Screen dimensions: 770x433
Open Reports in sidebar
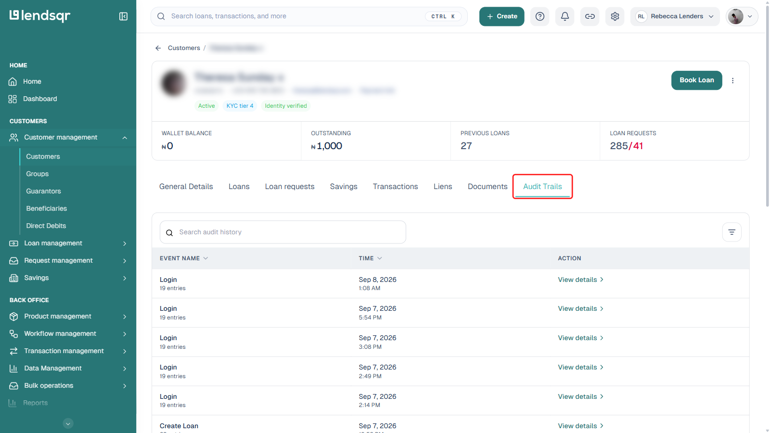point(35,403)
